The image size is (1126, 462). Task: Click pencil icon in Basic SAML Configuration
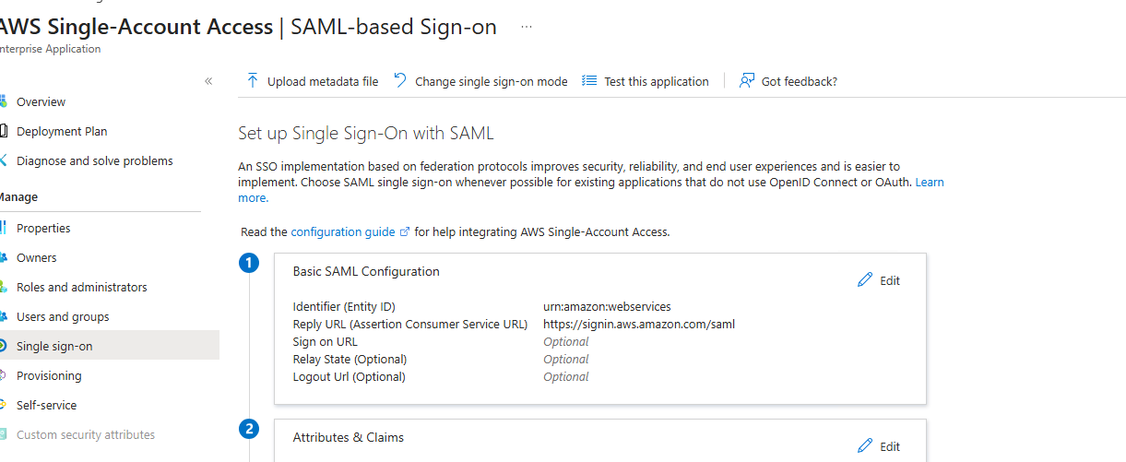click(865, 280)
